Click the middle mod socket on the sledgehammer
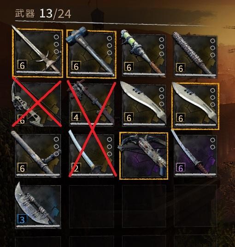Screen dimensions: 235x247 tap(110, 46)
